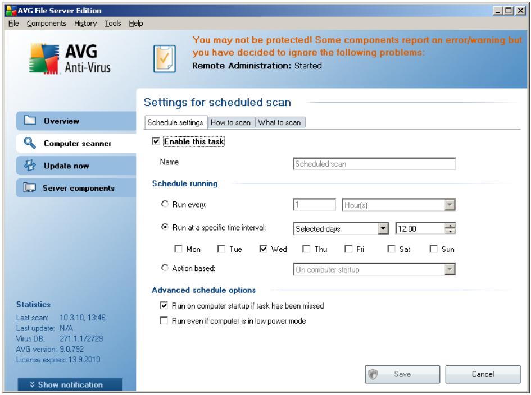The height and width of the screenshot is (395, 531).
Task: Check the Sun checkbox
Action: (433, 249)
